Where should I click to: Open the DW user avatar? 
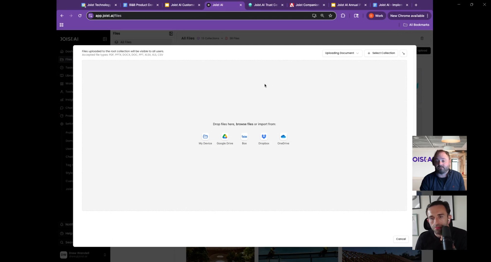[64, 255]
